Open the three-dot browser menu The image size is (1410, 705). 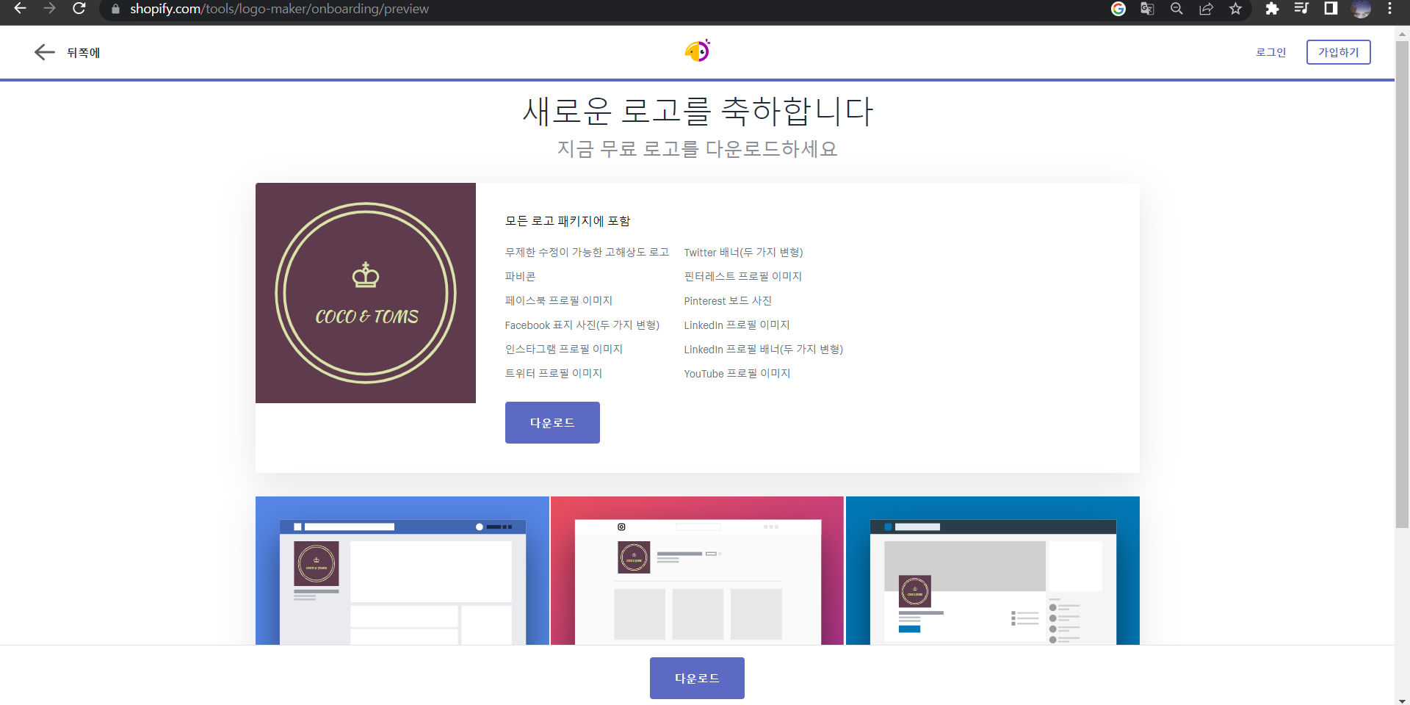tap(1389, 10)
